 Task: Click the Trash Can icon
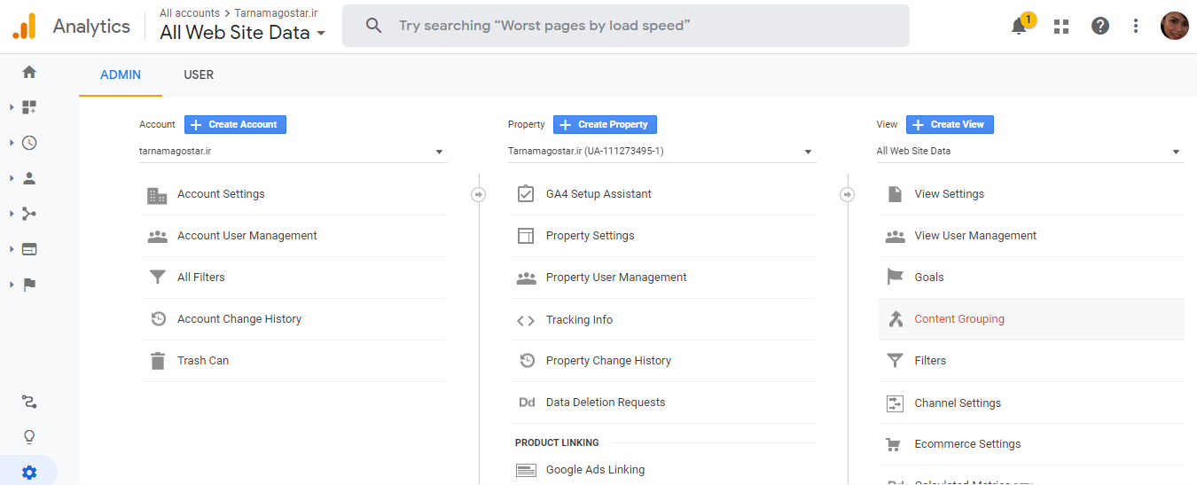pyautogui.click(x=157, y=361)
